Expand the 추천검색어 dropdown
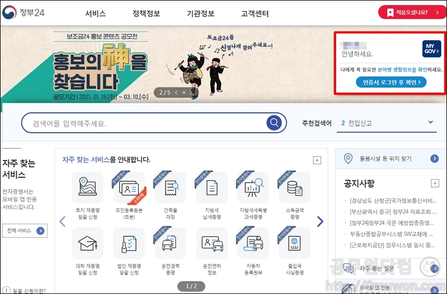 [430, 122]
